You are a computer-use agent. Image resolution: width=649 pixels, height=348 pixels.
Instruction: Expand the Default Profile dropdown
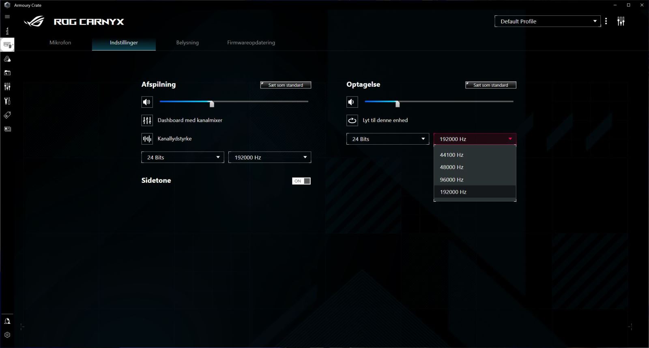(x=548, y=21)
